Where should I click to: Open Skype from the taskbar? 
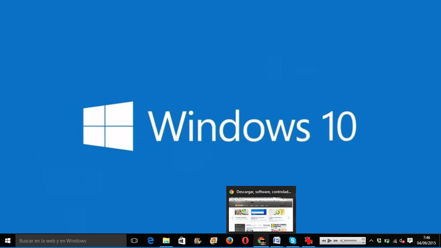(293, 241)
